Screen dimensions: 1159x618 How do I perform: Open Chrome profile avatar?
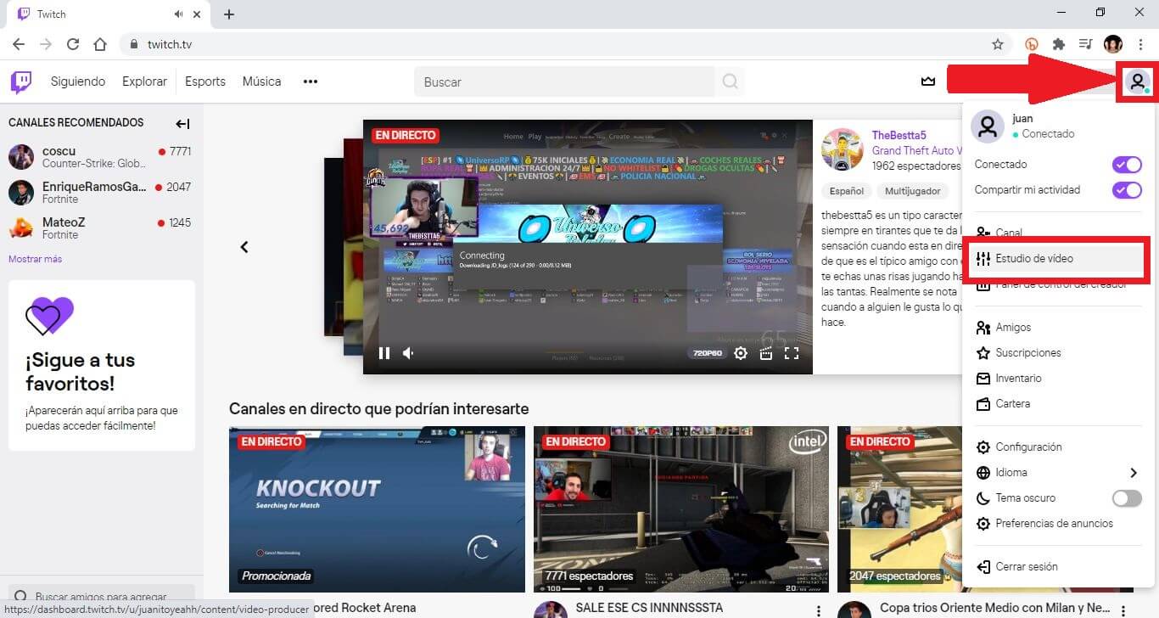(1113, 44)
